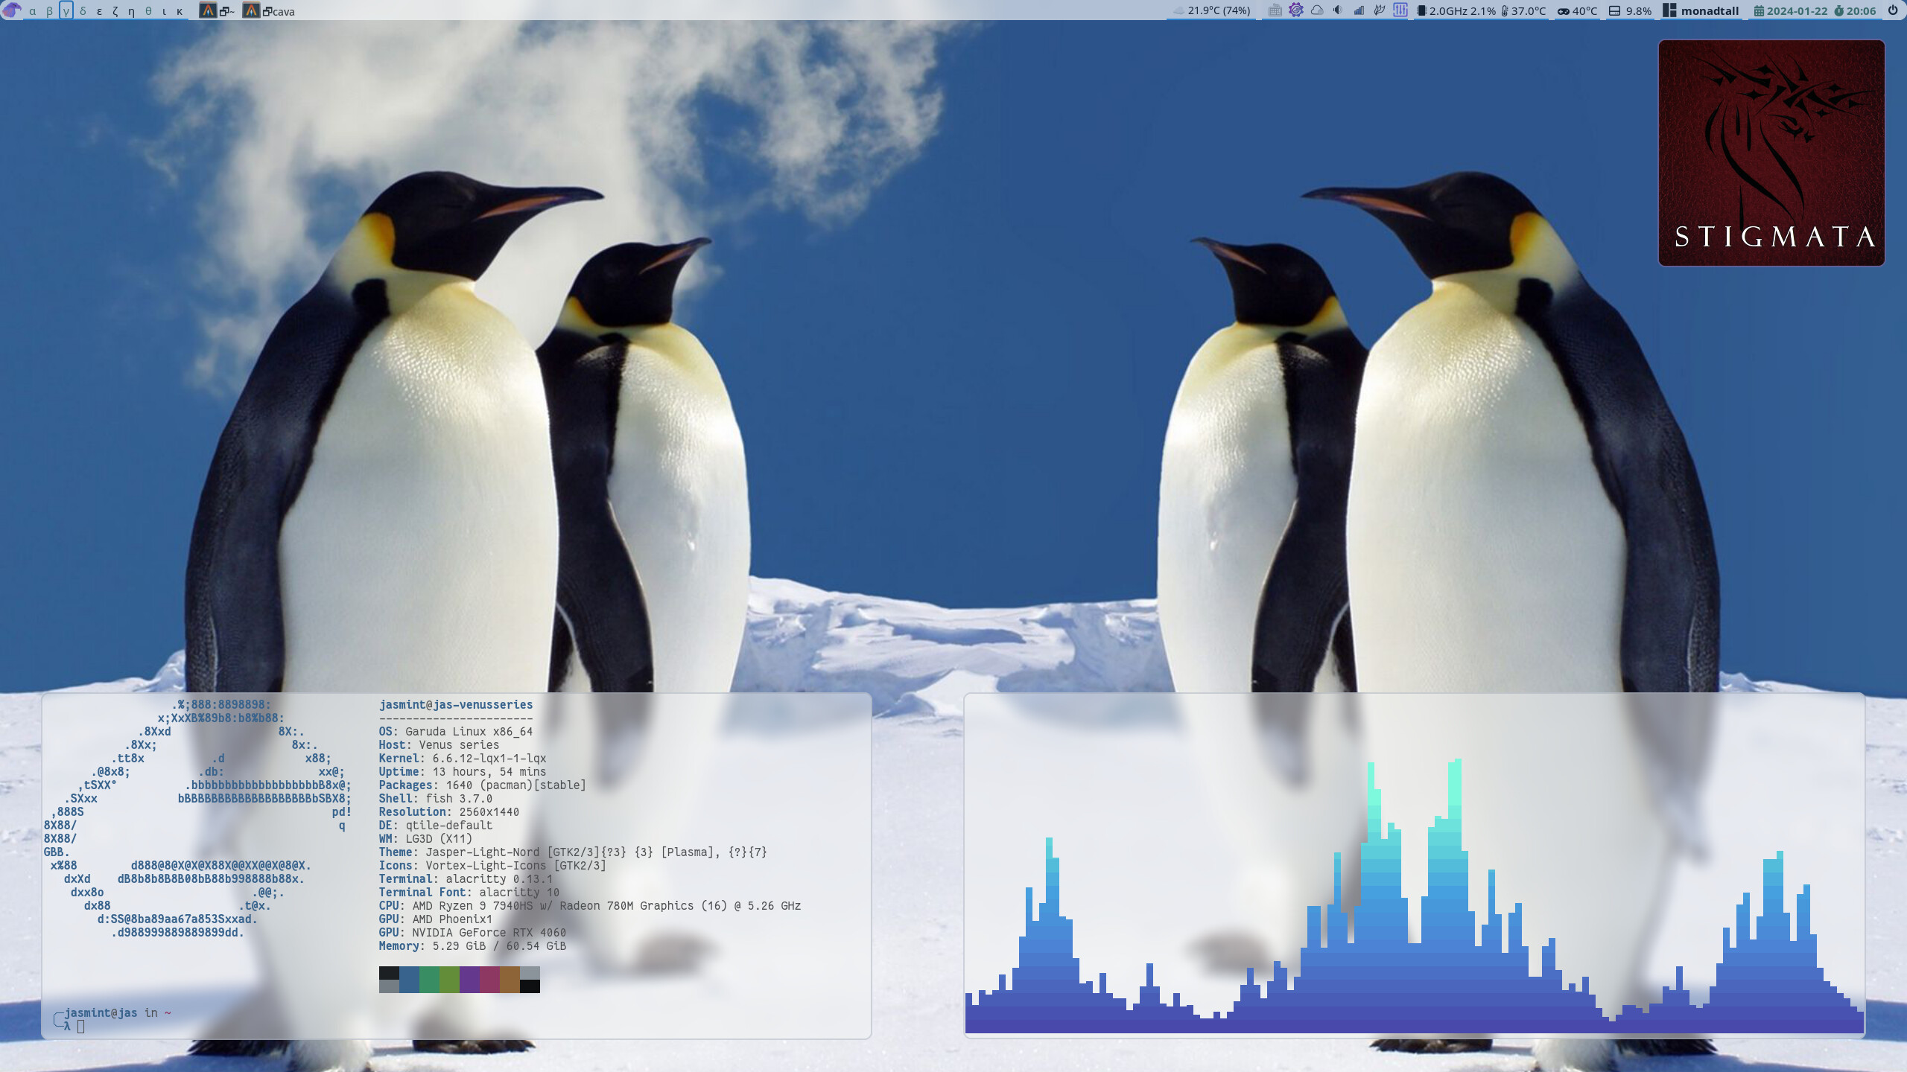
Task: Click the Stigmata album art thumbnail
Action: click(1771, 153)
